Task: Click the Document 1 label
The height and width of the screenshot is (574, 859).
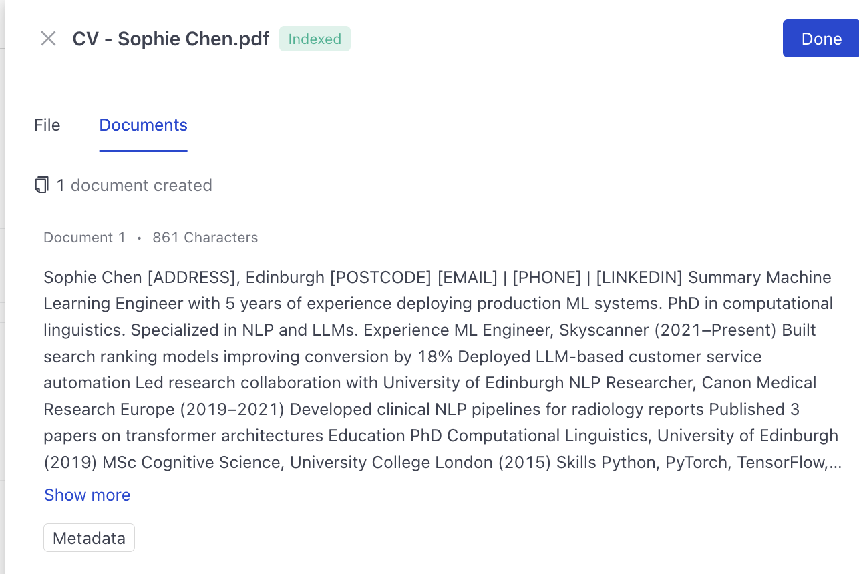Action: (x=84, y=238)
